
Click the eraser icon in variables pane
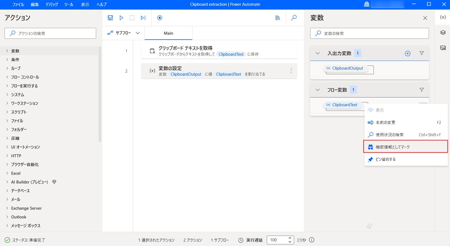click(x=369, y=226)
